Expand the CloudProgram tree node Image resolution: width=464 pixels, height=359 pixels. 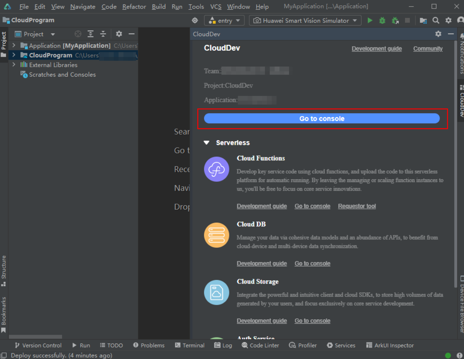click(x=13, y=55)
